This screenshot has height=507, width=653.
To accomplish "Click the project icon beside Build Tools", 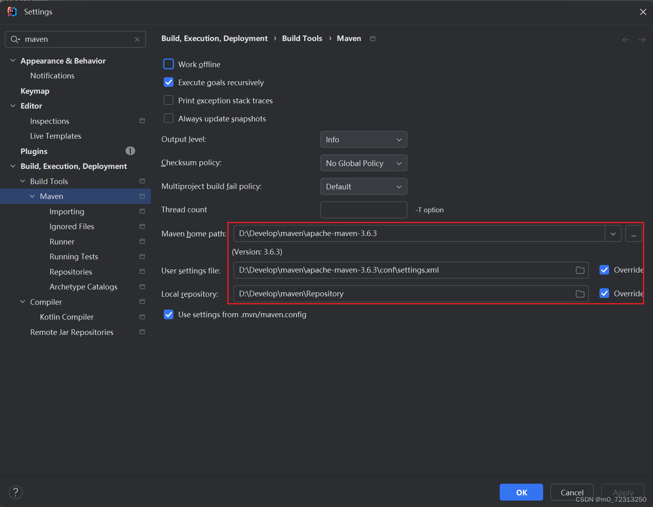I will [142, 181].
